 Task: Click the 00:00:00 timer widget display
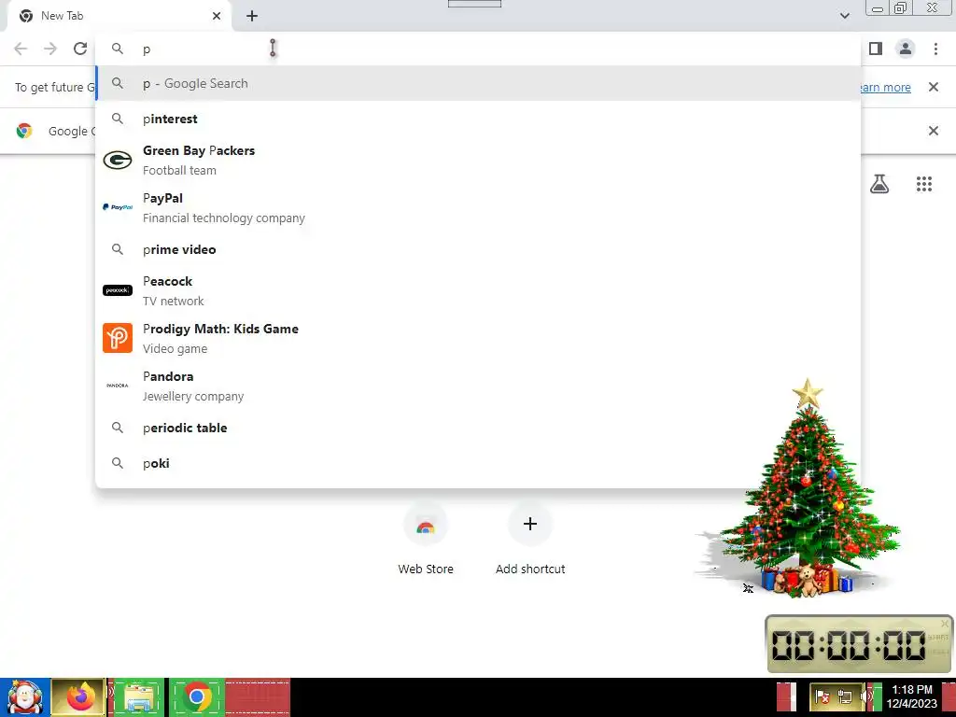tap(849, 645)
